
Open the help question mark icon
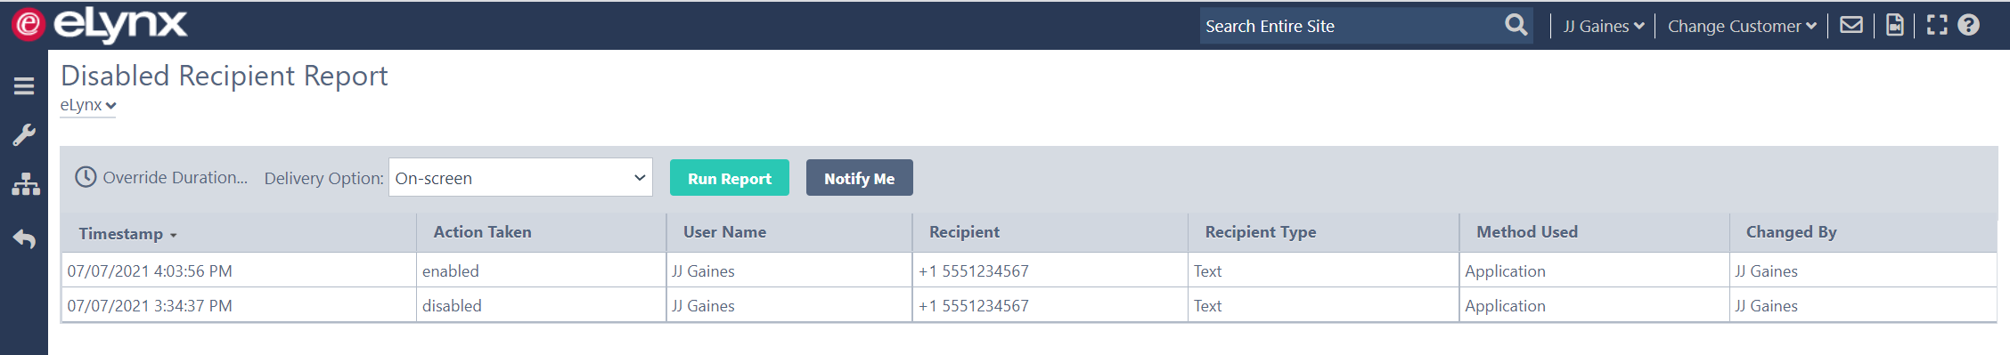point(1969,25)
